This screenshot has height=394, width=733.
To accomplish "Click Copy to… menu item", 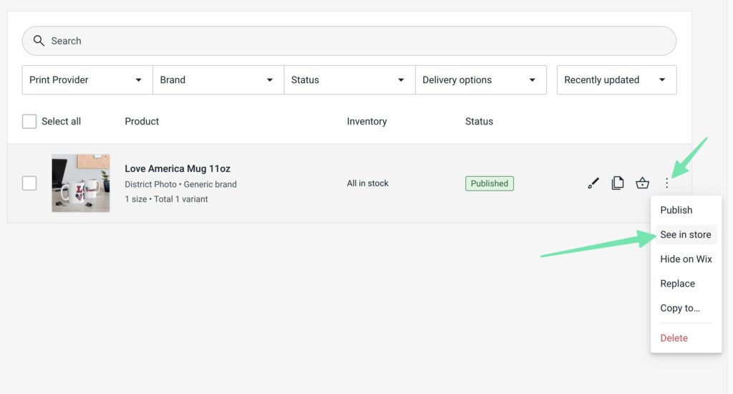I will point(680,308).
